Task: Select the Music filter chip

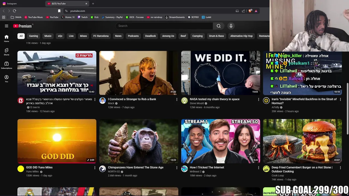Action: coord(48,36)
